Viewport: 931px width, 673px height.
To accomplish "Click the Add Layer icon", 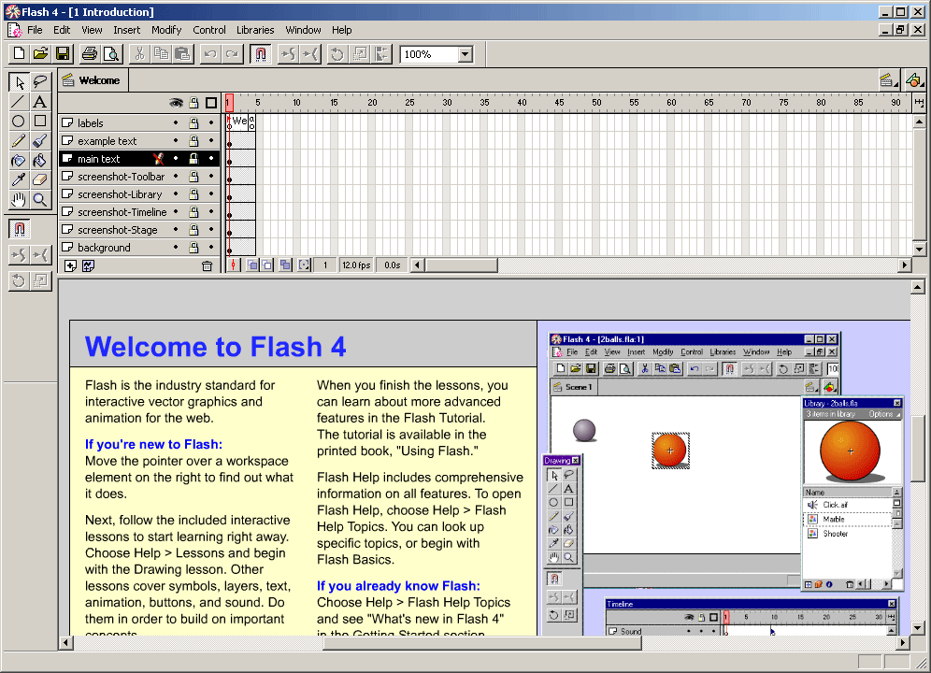I will 70,265.
